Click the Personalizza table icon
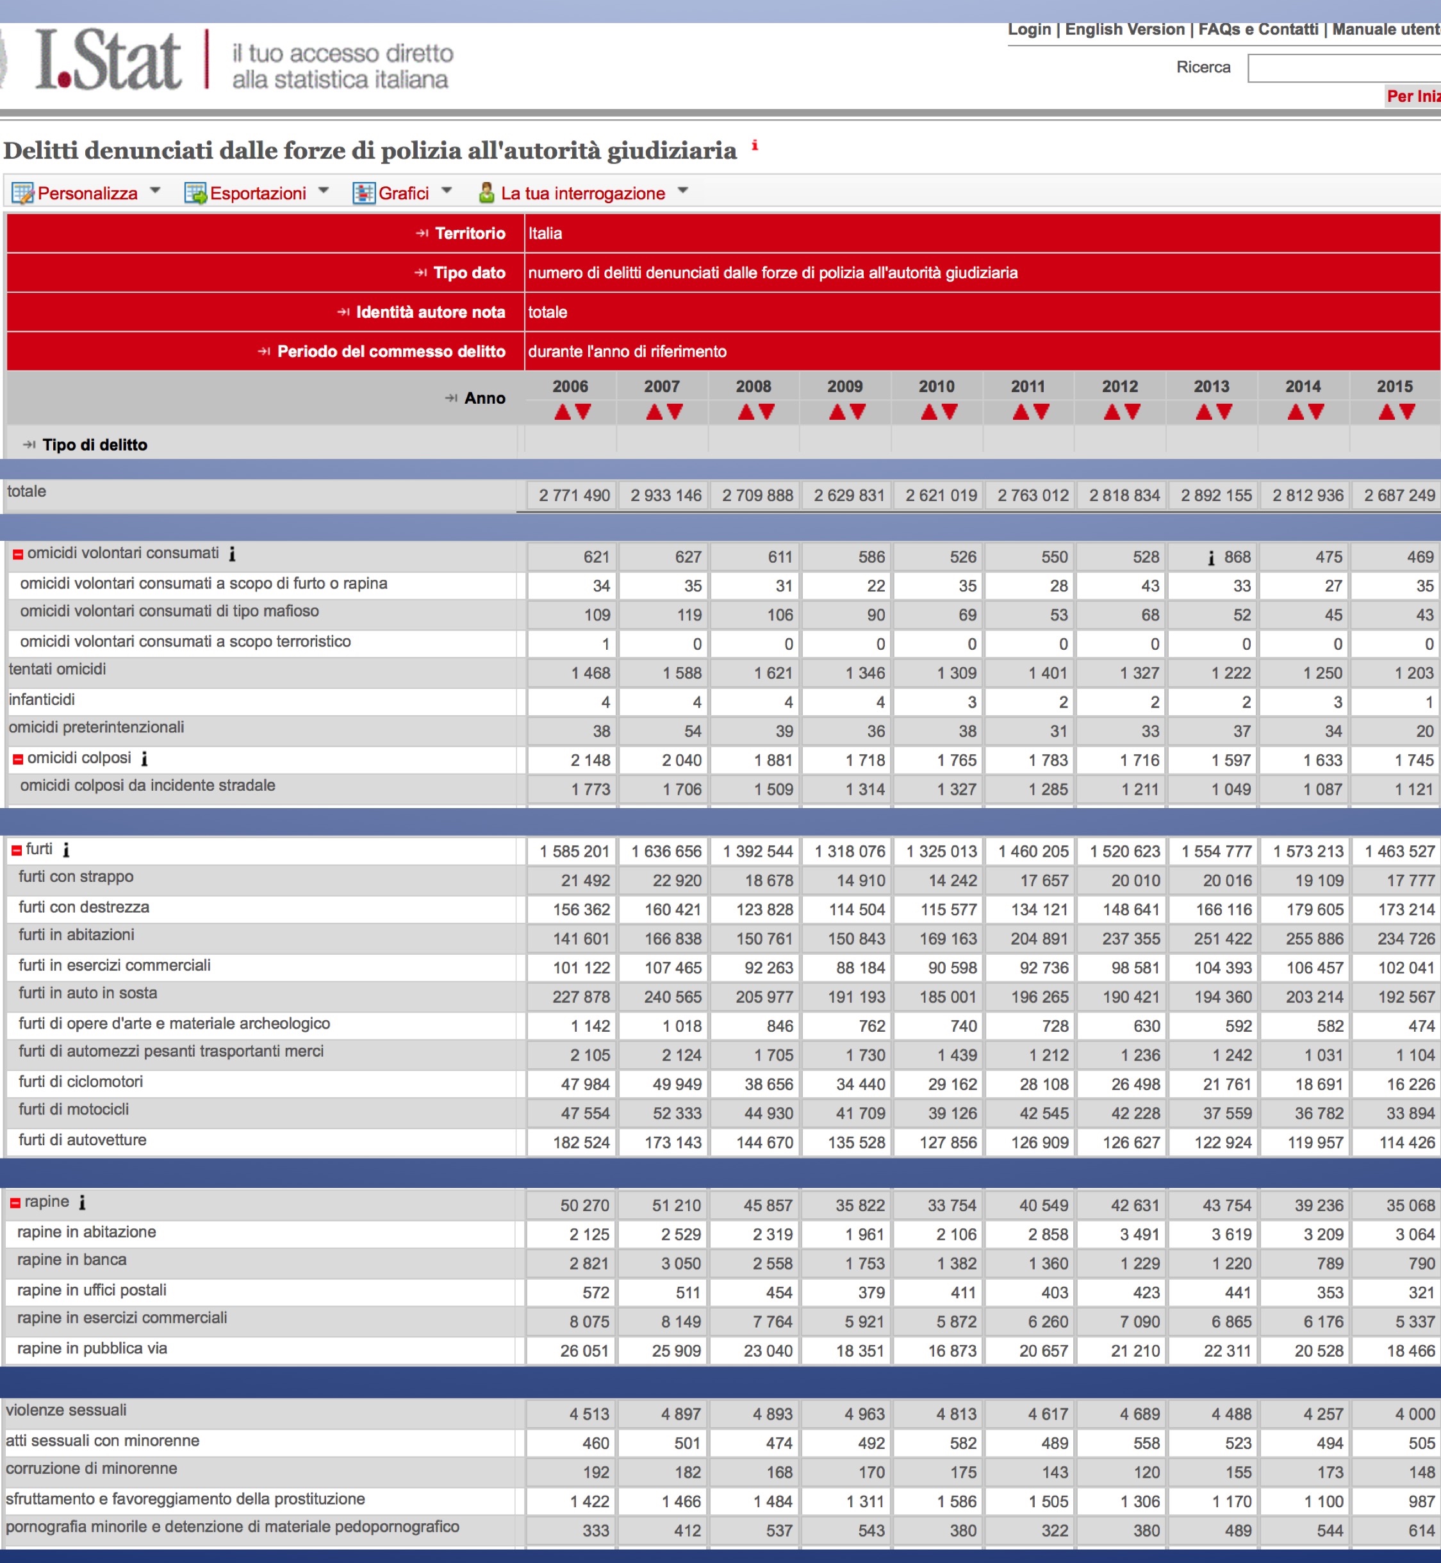This screenshot has height=1563, width=1441. pyautogui.click(x=22, y=193)
